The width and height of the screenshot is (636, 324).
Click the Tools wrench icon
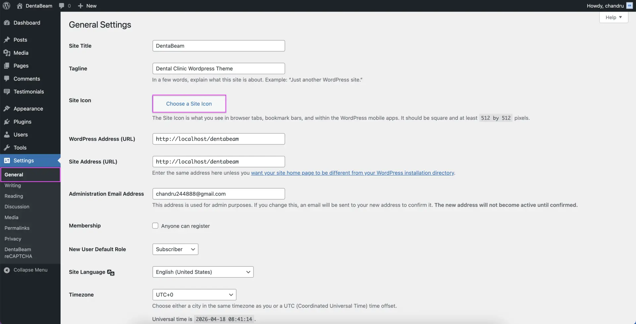[x=7, y=148]
